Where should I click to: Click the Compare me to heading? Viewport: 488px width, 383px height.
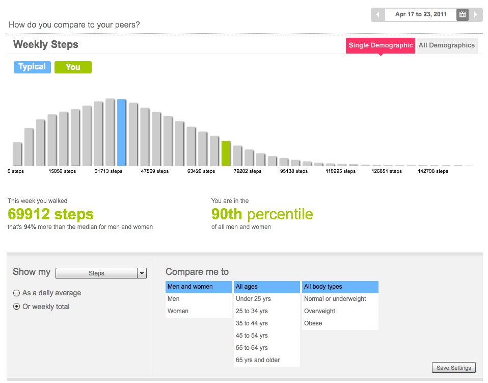point(197,272)
